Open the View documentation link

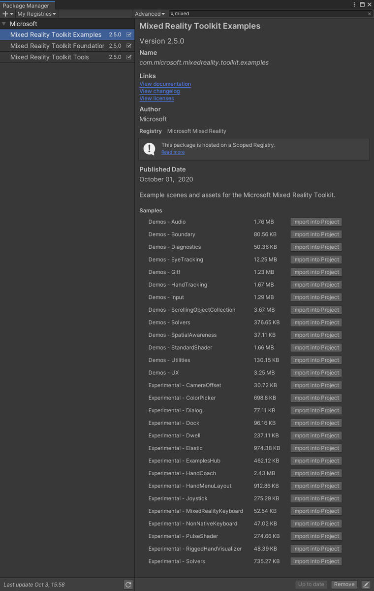click(165, 84)
